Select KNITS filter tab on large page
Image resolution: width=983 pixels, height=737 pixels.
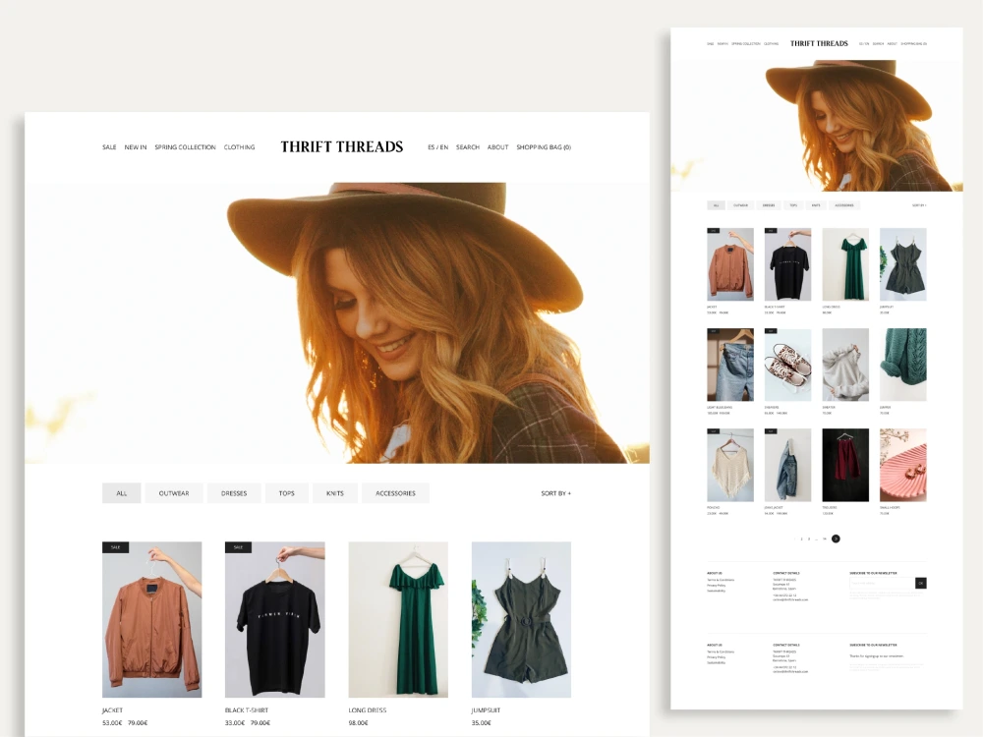click(x=335, y=493)
